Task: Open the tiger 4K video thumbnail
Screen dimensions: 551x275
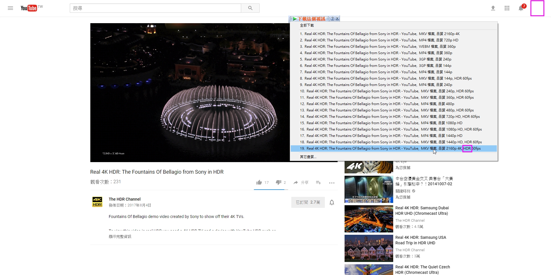Action: [369, 167]
